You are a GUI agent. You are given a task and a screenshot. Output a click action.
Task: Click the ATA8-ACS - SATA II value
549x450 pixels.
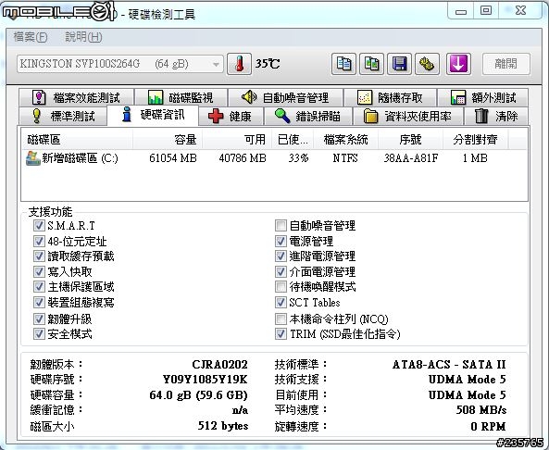449,365
